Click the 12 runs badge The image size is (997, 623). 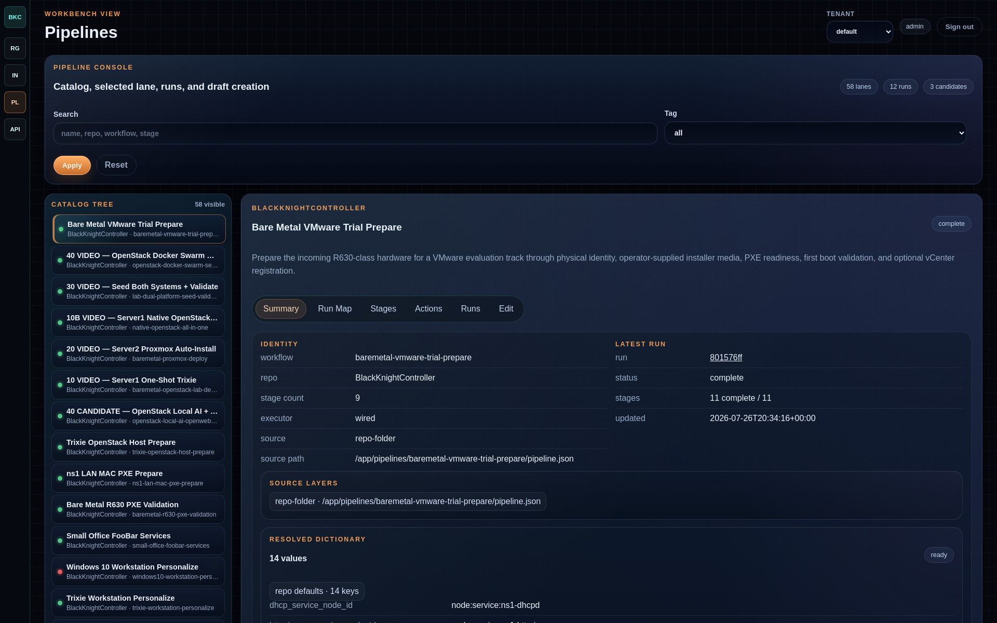coord(900,87)
